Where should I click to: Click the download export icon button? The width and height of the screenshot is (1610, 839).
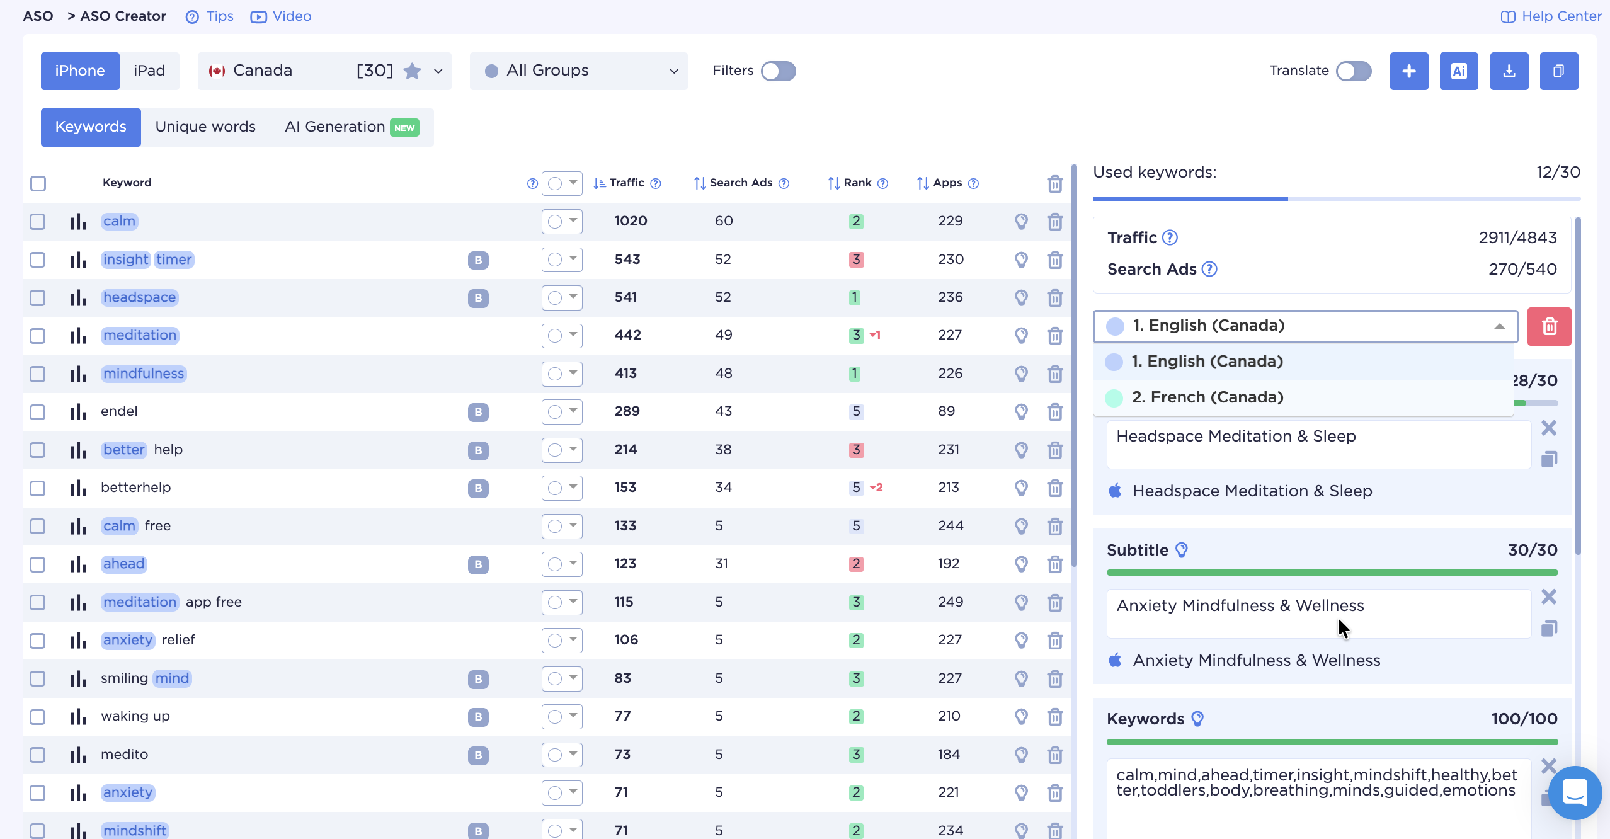1509,71
